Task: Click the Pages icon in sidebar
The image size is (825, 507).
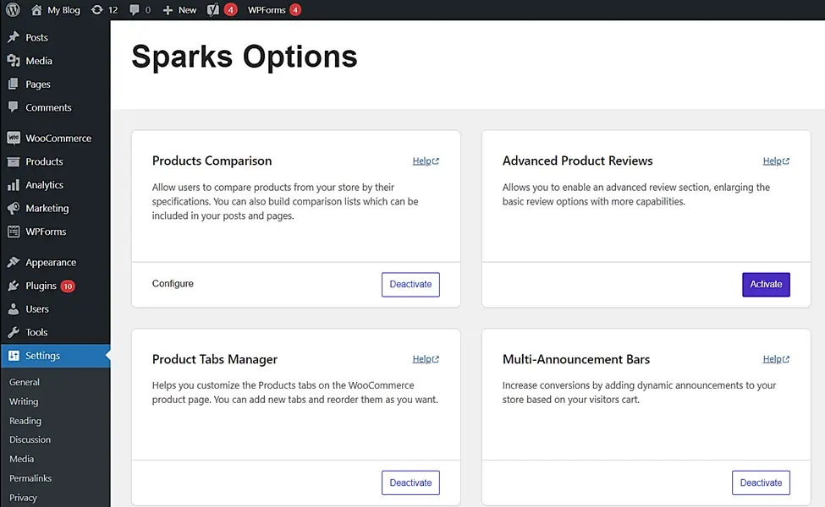Action: point(14,84)
